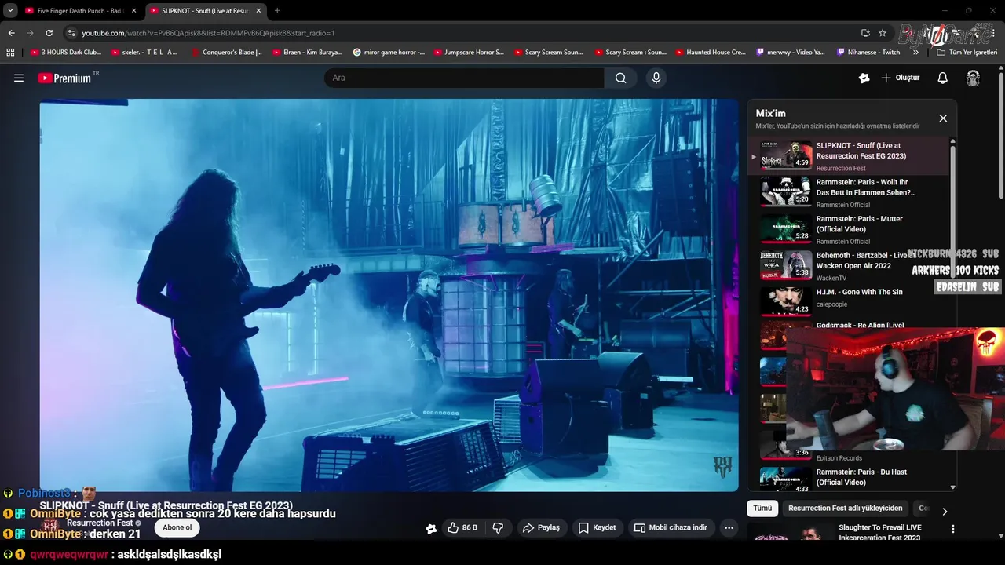Open Scary Scream : Soun... bookmark
Image resolution: width=1005 pixels, height=565 pixels.
click(x=630, y=53)
